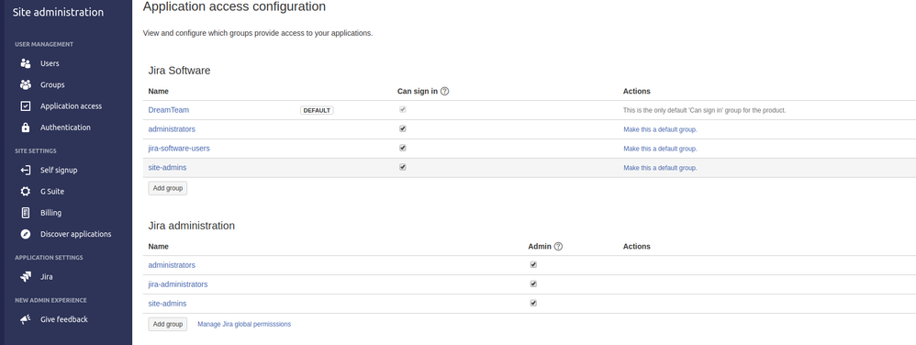Image resolution: width=916 pixels, height=345 pixels.
Task: Uncheck Can sign in for jira-software-users
Action: 403,149
